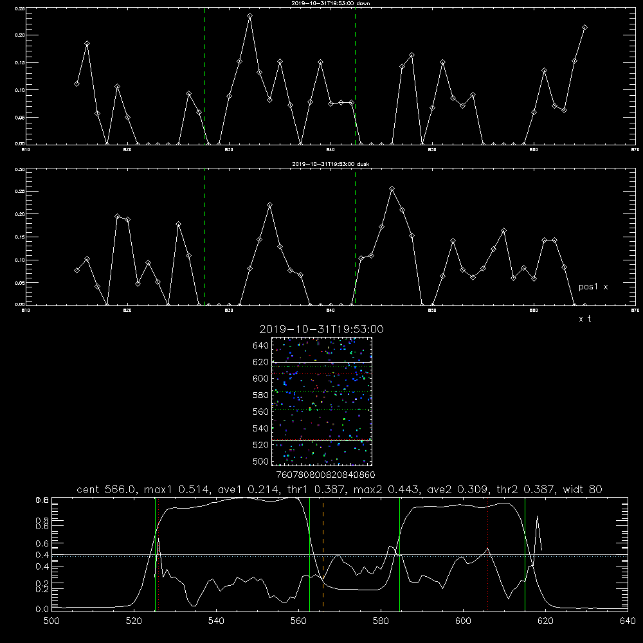Click the '600' x-axis label of bottom plot
The image size is (643, 643).
pos(464,621)
